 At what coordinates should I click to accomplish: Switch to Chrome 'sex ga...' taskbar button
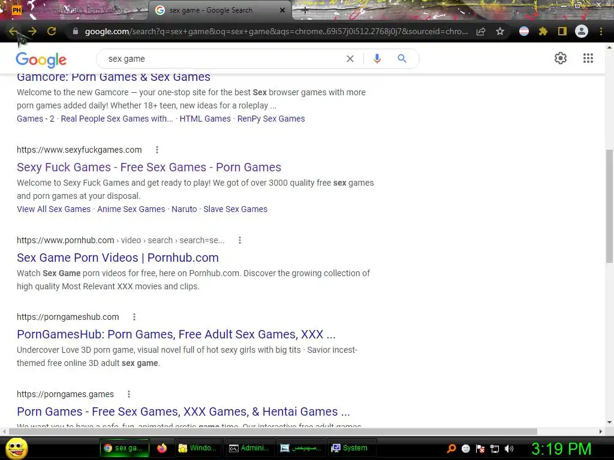pos(125,448)
